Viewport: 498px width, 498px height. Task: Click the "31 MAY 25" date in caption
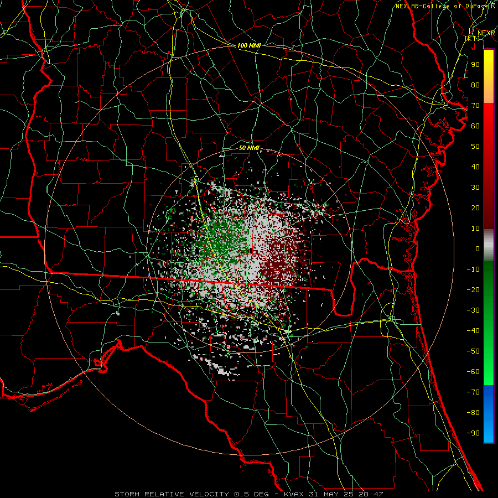point(331,494)
